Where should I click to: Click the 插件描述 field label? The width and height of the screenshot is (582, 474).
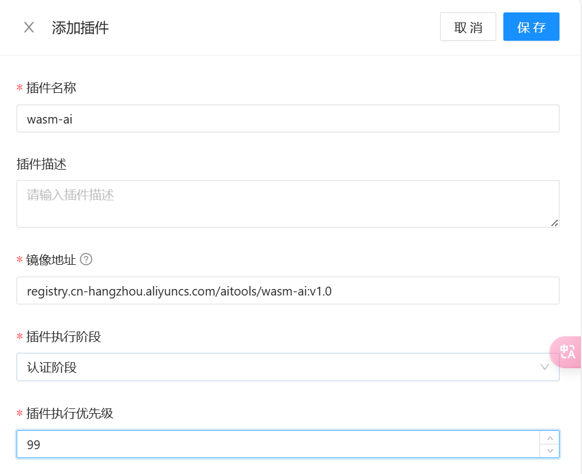tap(41, 164)
